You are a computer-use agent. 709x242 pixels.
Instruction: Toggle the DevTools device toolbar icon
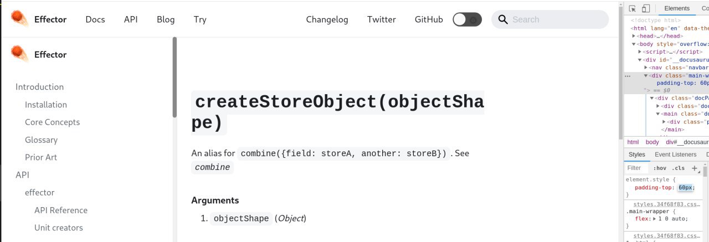click(646, 8)
